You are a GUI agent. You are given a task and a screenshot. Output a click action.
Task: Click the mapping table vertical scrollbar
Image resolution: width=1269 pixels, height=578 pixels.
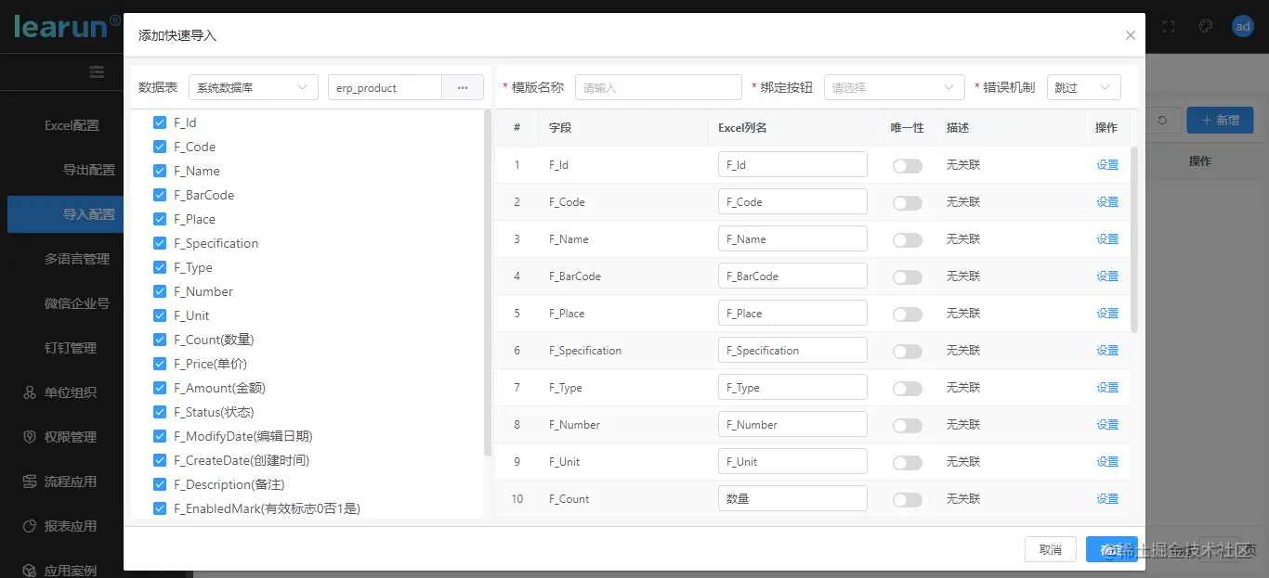pyautogui.click(x=1133, y=239)
